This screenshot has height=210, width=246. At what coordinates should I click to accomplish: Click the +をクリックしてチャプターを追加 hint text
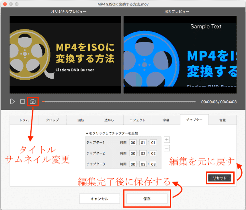point(112,133)
